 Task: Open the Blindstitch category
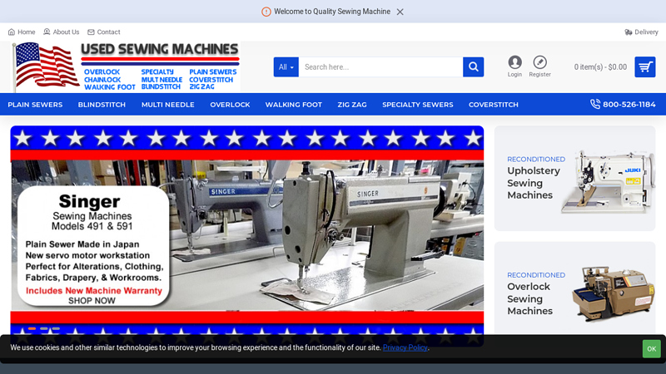click(x=102, y=105)
